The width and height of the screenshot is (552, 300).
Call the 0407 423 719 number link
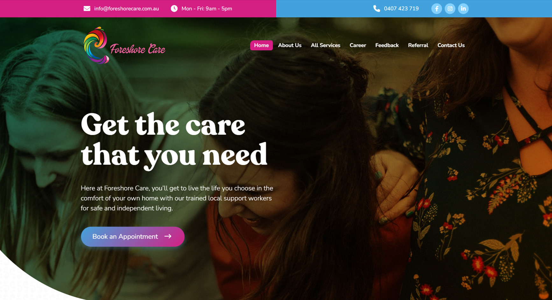[401, 9]
